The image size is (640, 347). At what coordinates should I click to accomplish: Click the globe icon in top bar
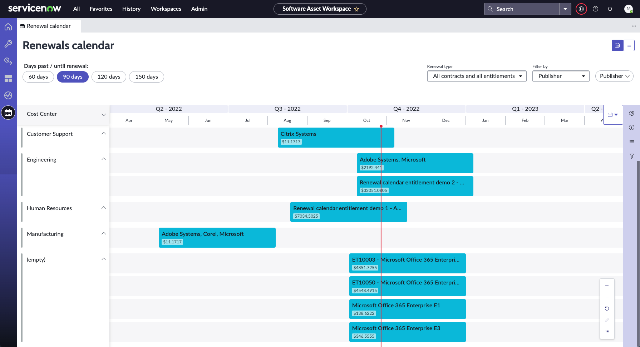click(x=581, y=9)
